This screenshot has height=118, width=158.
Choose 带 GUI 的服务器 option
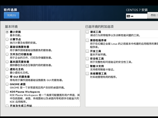[7, 77]
